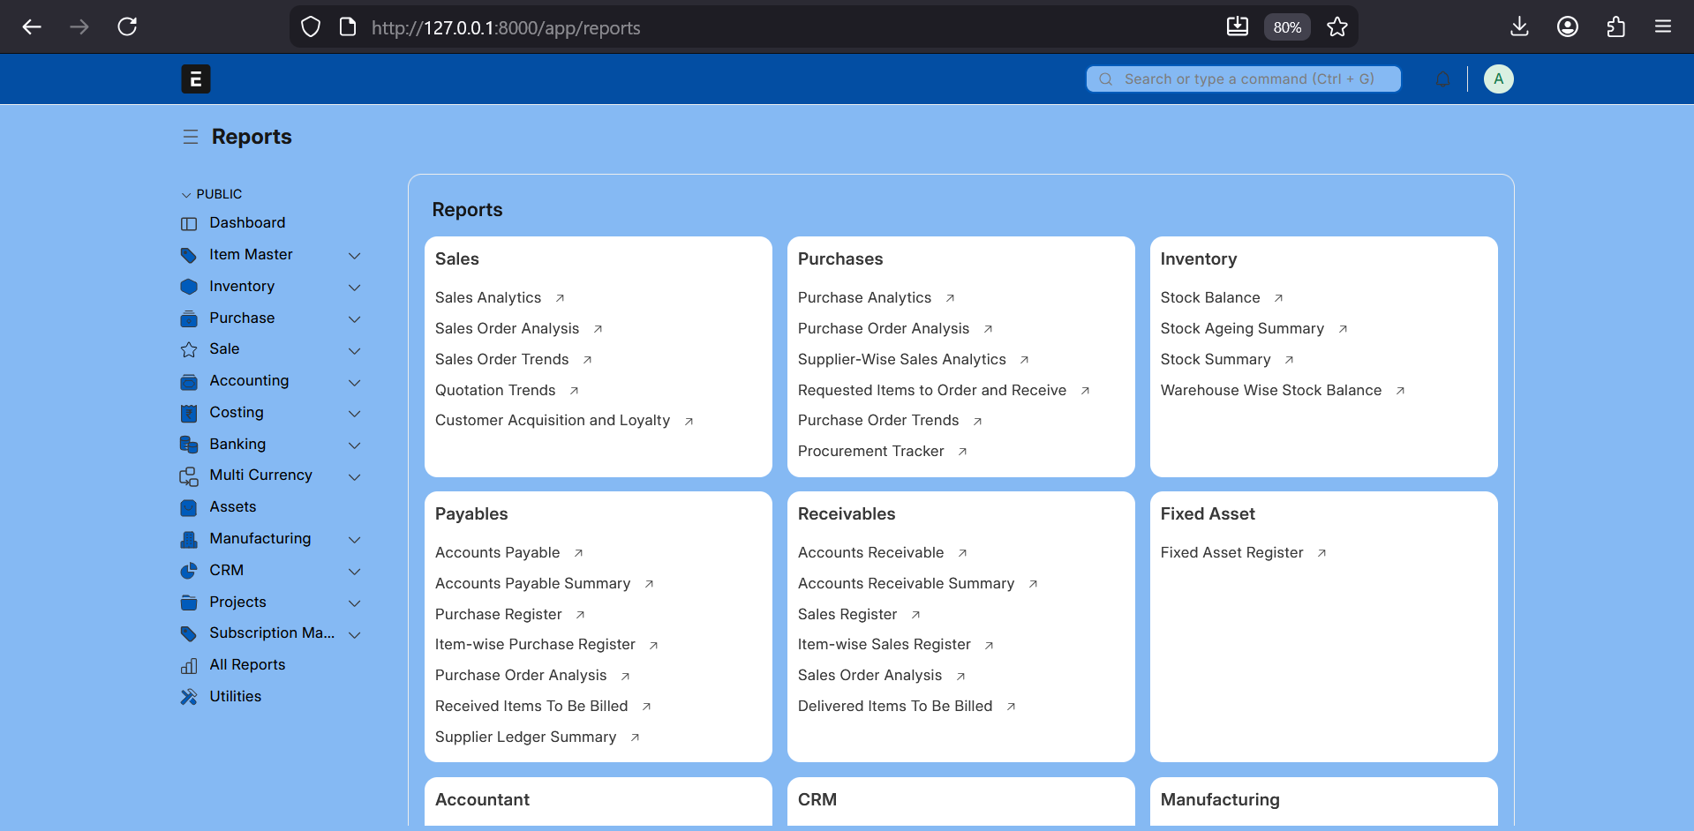This screenshot has width=1694, height=831.
Task: Open CRM in the sidebar
Action: click(226, 571)
